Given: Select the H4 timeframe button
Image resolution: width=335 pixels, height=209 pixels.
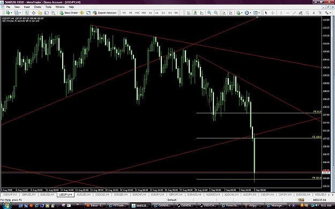Looking at the screenshot, I should 157,13.
